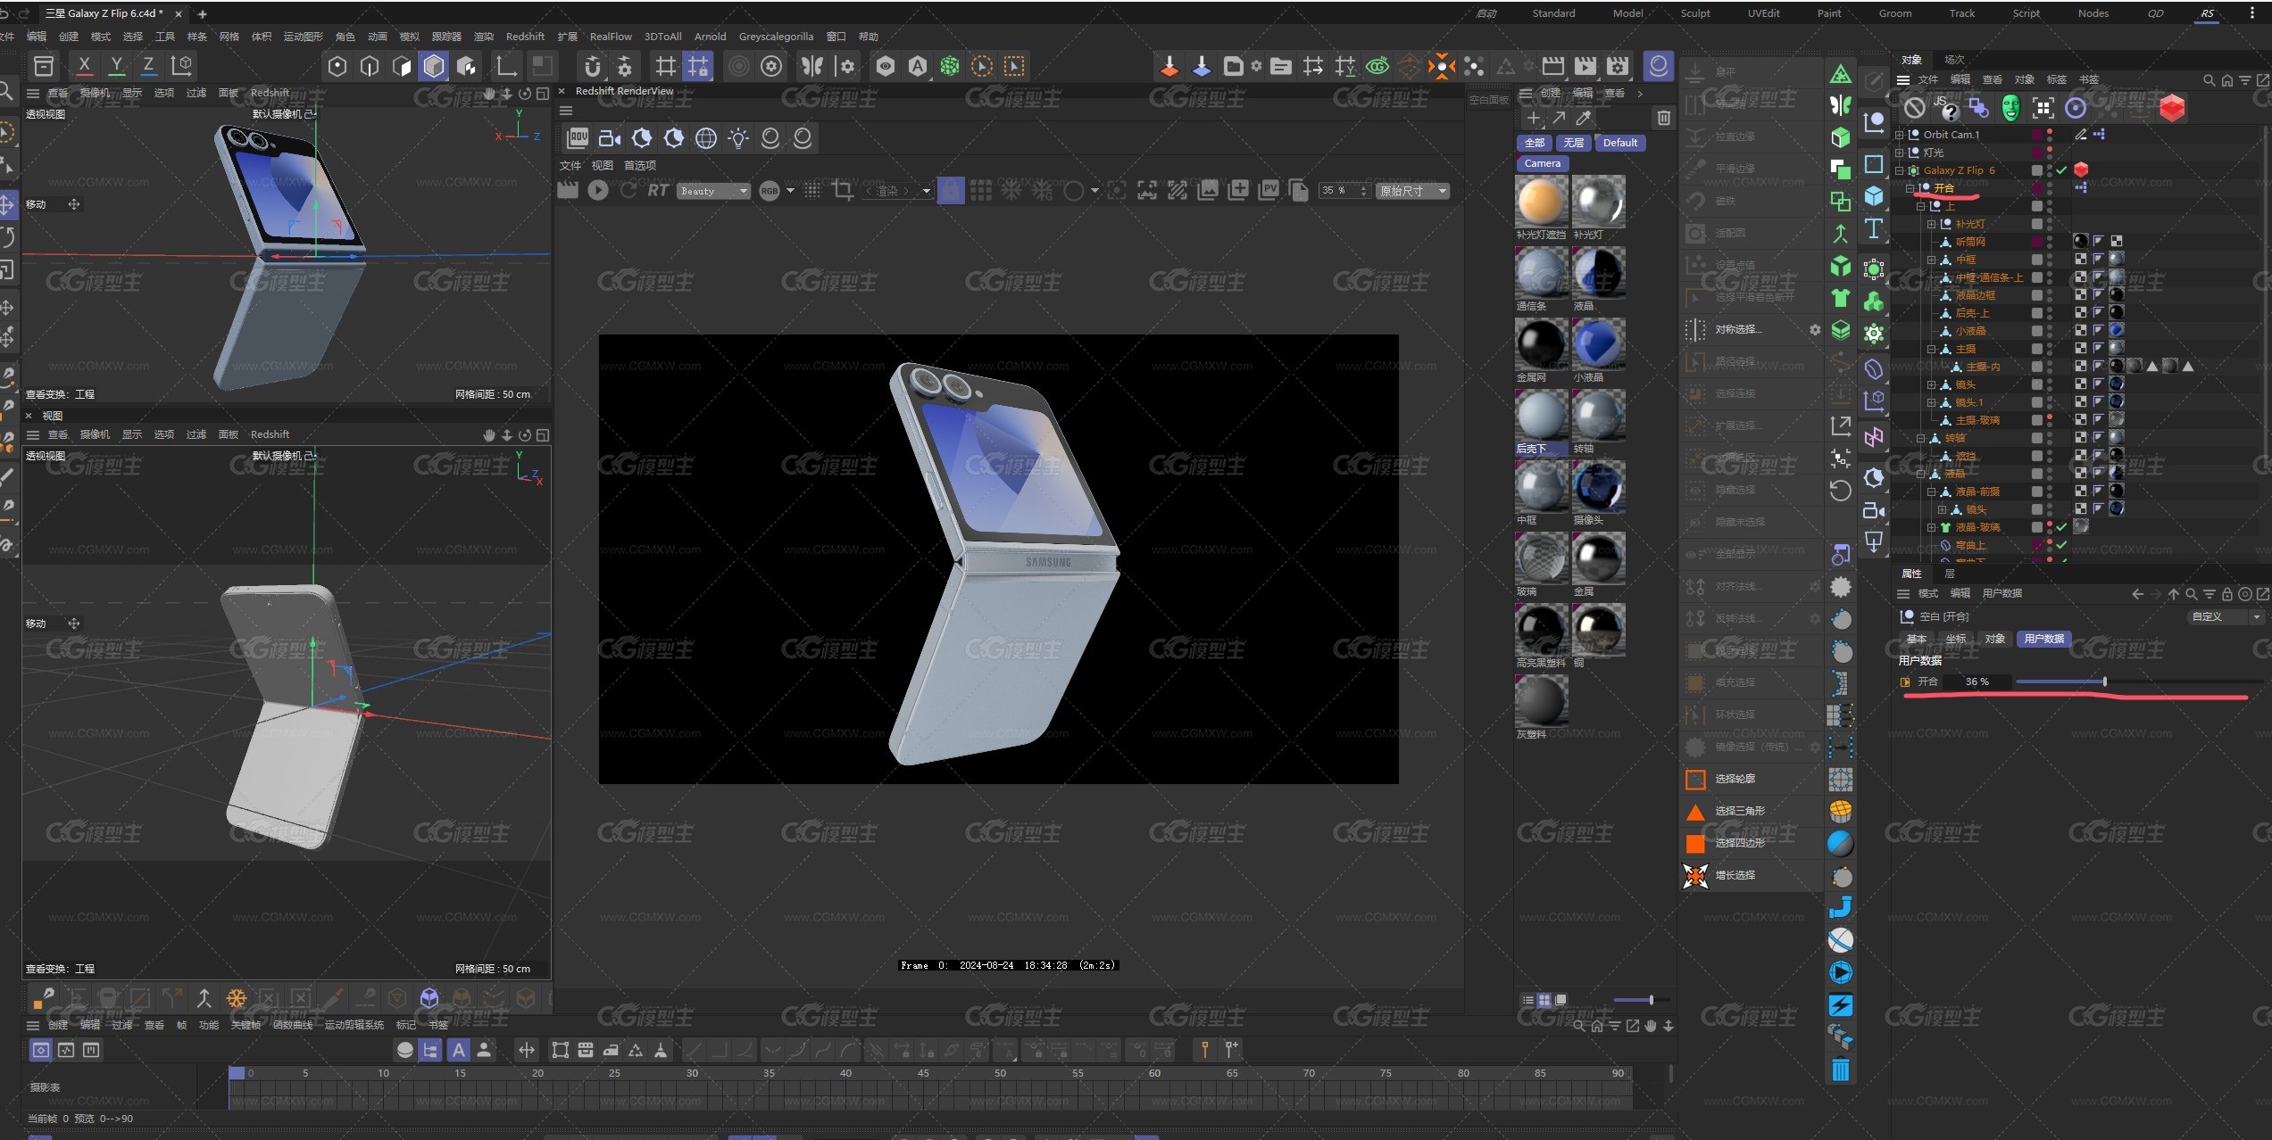This screenshot has width=2272, height=1140.
Task: Select the 补光灯遮挡 orange material
Action: point(1542,202)
